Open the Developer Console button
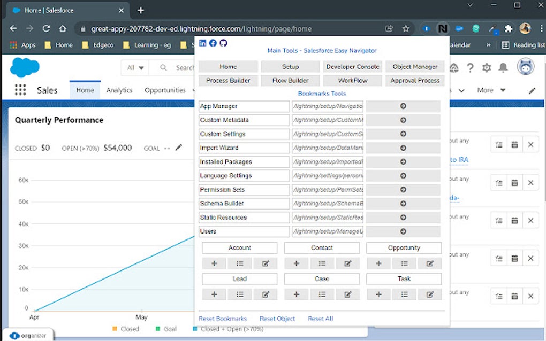Image resolution: width=546 pixels, height=341 pixels. coord(352,66)
